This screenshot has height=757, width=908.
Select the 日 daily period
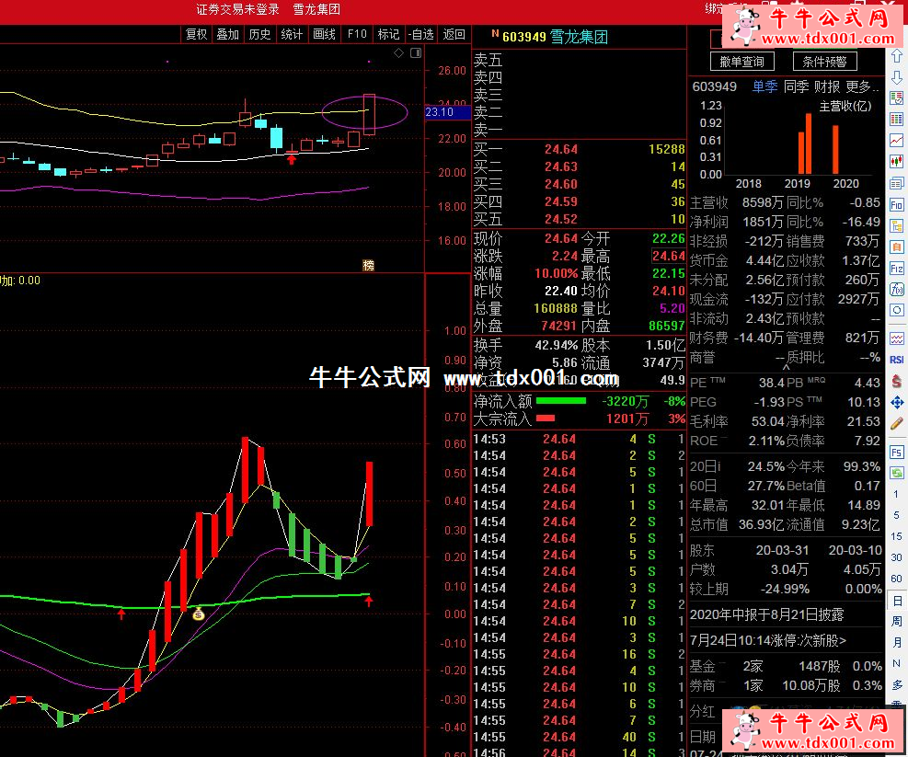coord(896,601)
